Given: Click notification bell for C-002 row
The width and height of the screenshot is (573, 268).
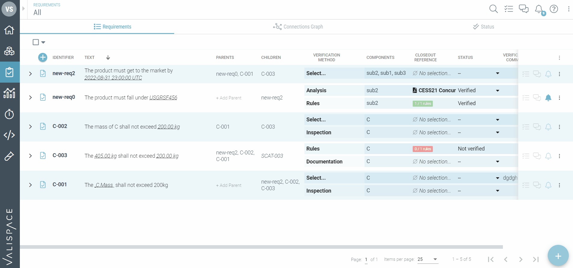Looking at the screenshot, I should click(x=548, y=127).
